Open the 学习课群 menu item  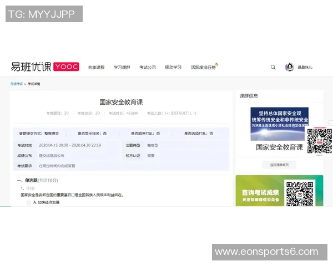[122, 68]
